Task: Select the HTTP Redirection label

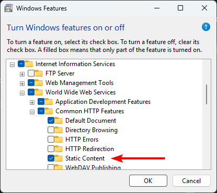Action: (89, 149)
